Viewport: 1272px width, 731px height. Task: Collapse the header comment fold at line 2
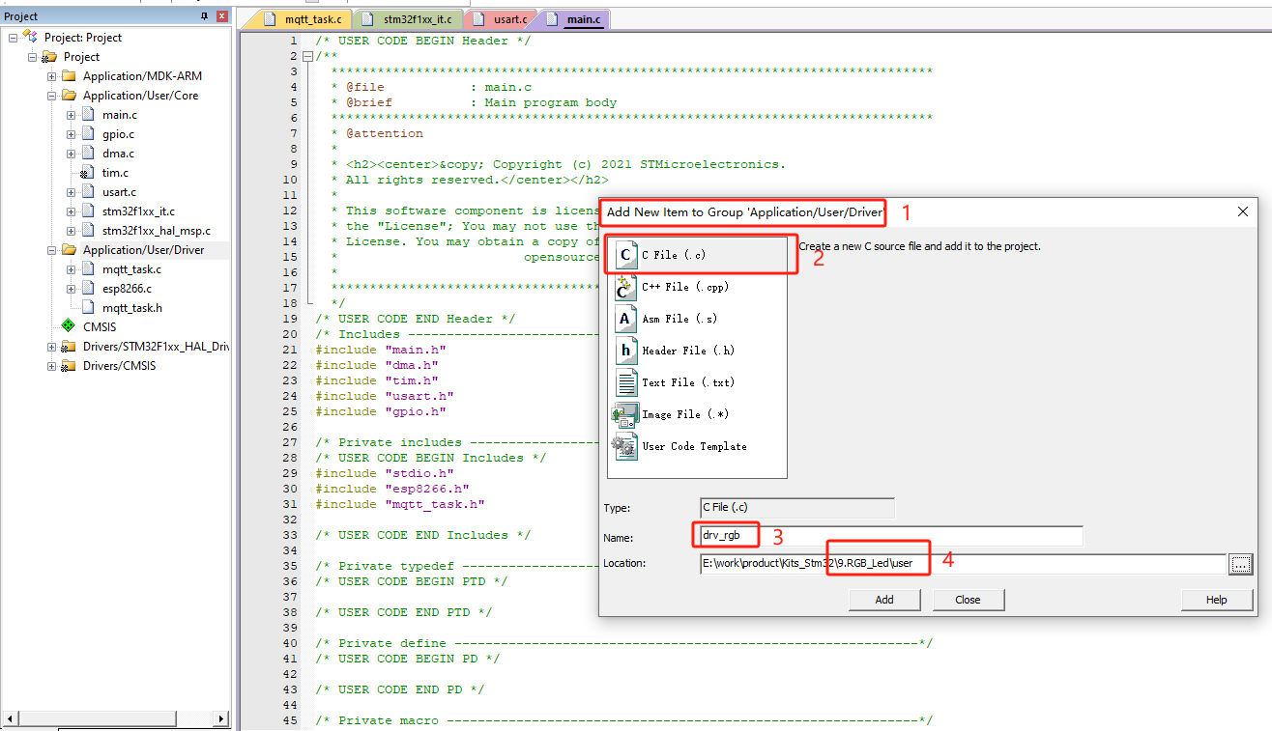(307, 56)
